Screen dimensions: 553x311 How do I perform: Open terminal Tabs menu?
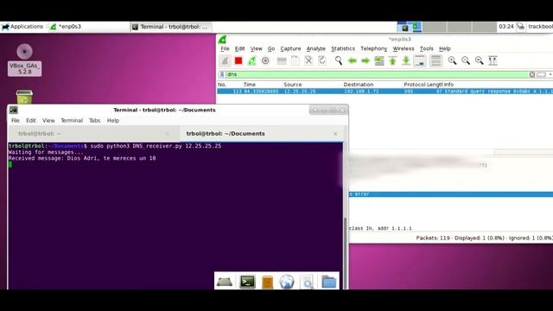tap(94, 121)
